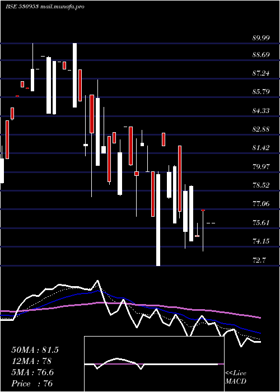The height and width of the screenshot is (392, 280).
Task: Click the 75.61 price axis label
Action: click(261, 222)
